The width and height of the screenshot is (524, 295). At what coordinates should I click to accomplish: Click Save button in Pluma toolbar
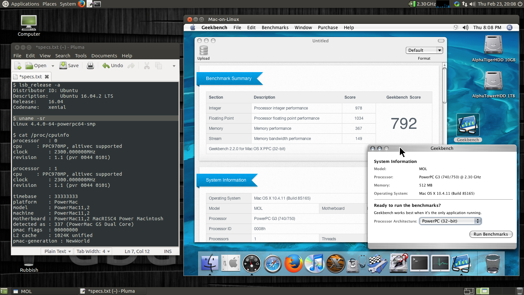pos(69,66)
